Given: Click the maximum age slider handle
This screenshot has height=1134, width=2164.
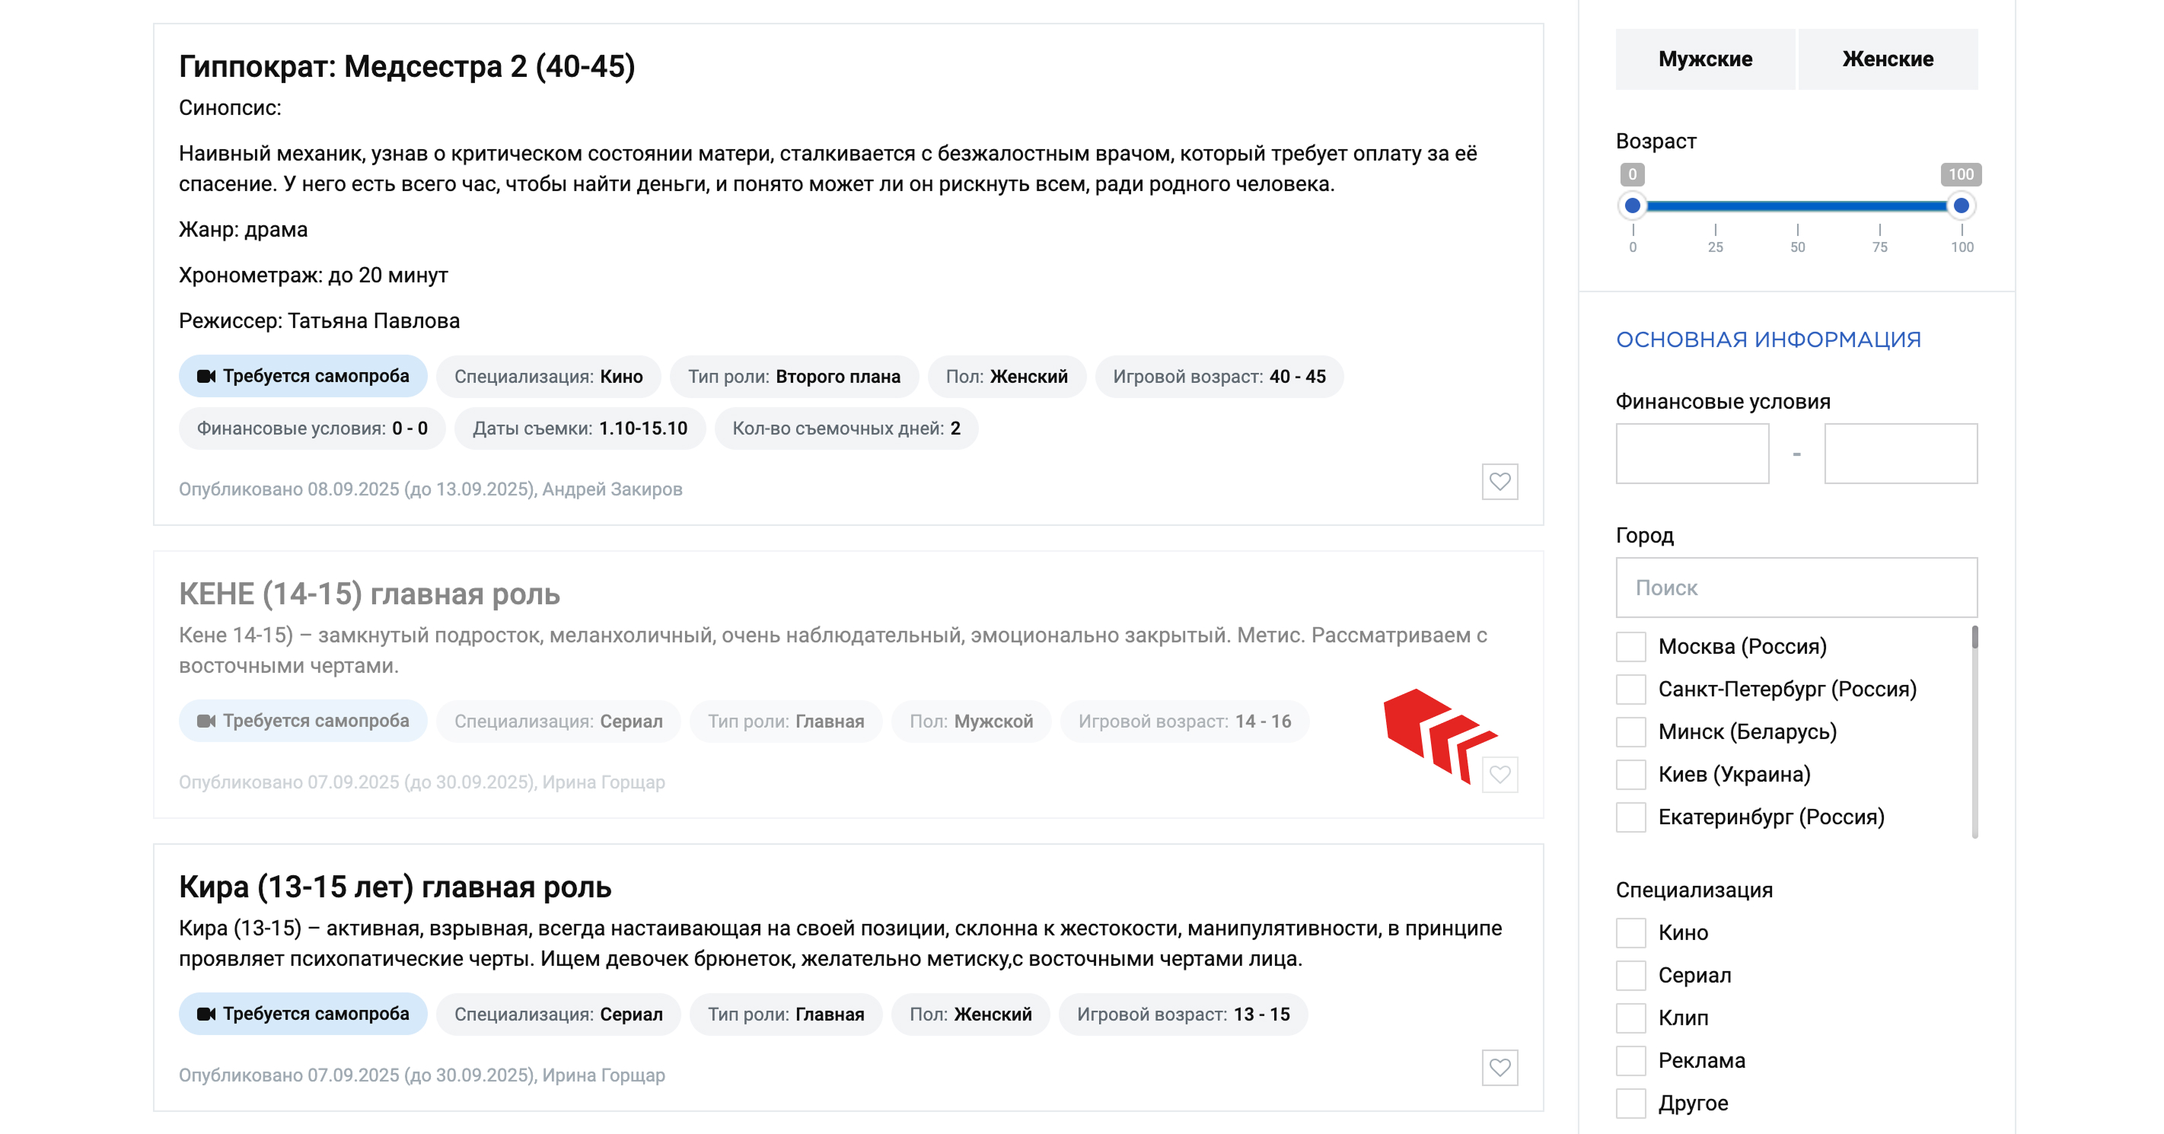Looking at the screenshot, I should [1961, 205].
